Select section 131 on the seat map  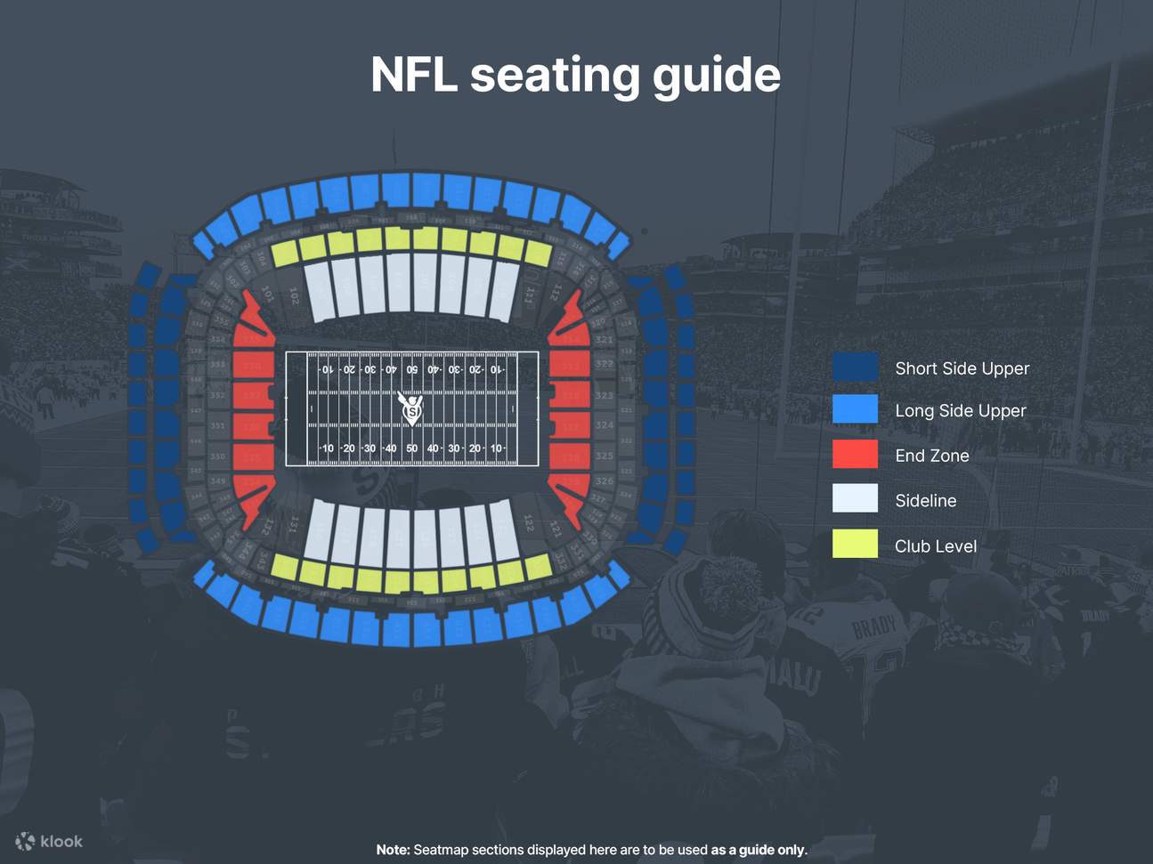click(294, 525)
